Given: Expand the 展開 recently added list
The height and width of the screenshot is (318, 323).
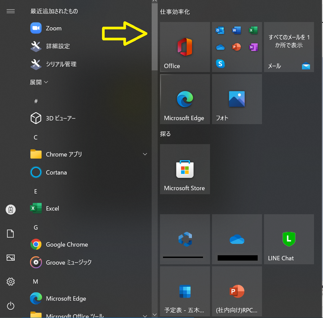Looking at the screenshot, I should point(39,82).
